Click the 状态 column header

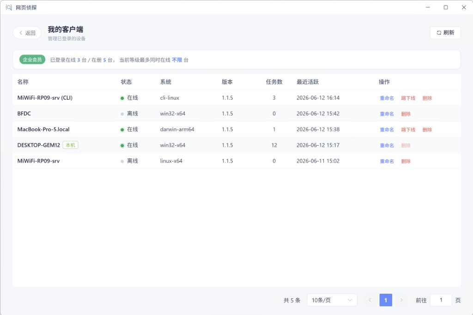[126, 82]
